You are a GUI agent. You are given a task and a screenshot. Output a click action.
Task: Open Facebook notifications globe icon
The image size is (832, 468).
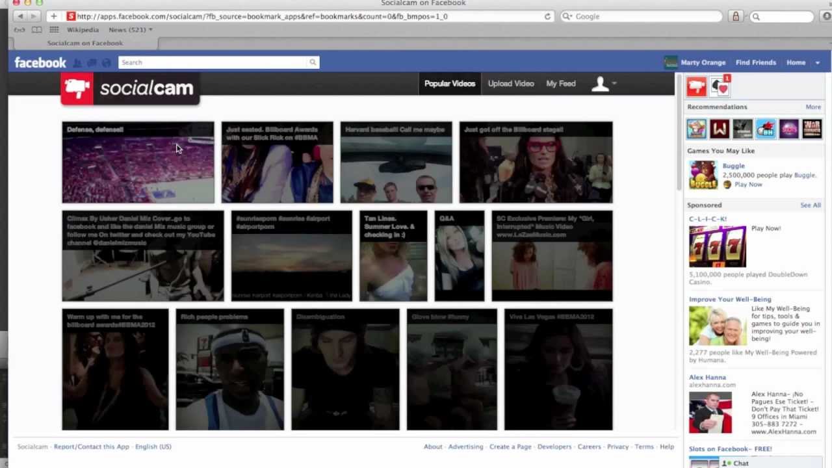(x=106, y=63)
